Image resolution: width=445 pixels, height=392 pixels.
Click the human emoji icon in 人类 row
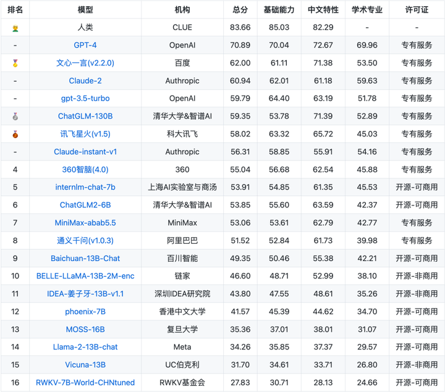tap(15, 28)
